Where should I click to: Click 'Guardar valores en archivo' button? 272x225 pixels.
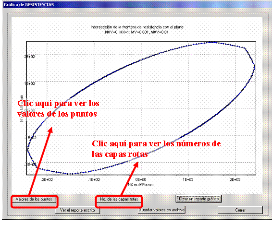click(161, 210)
